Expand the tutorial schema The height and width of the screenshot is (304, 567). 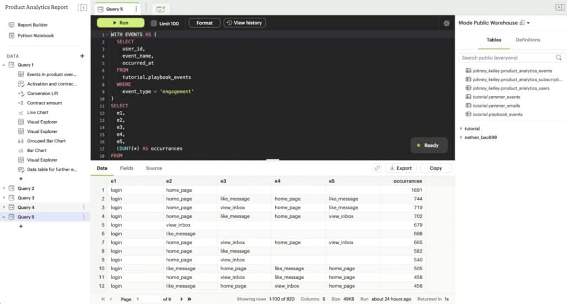(461, 128)
